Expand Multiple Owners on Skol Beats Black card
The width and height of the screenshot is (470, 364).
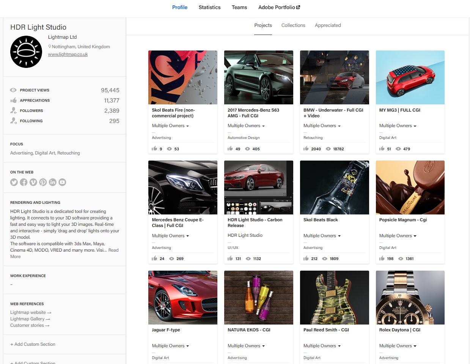coord(322,236)
